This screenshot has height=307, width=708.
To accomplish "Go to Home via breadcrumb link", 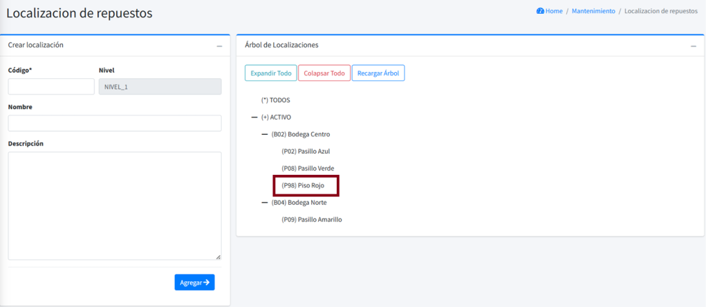I will click(554, 11).
